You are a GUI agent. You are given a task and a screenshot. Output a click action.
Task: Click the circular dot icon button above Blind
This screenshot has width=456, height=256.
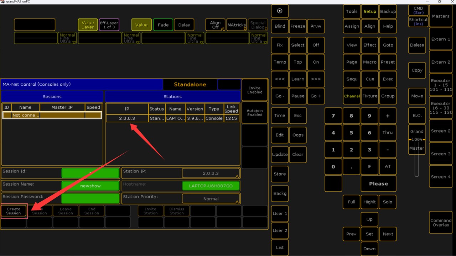click(280, 11)
